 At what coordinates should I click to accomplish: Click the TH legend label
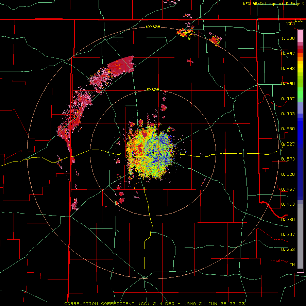point(292,265)
